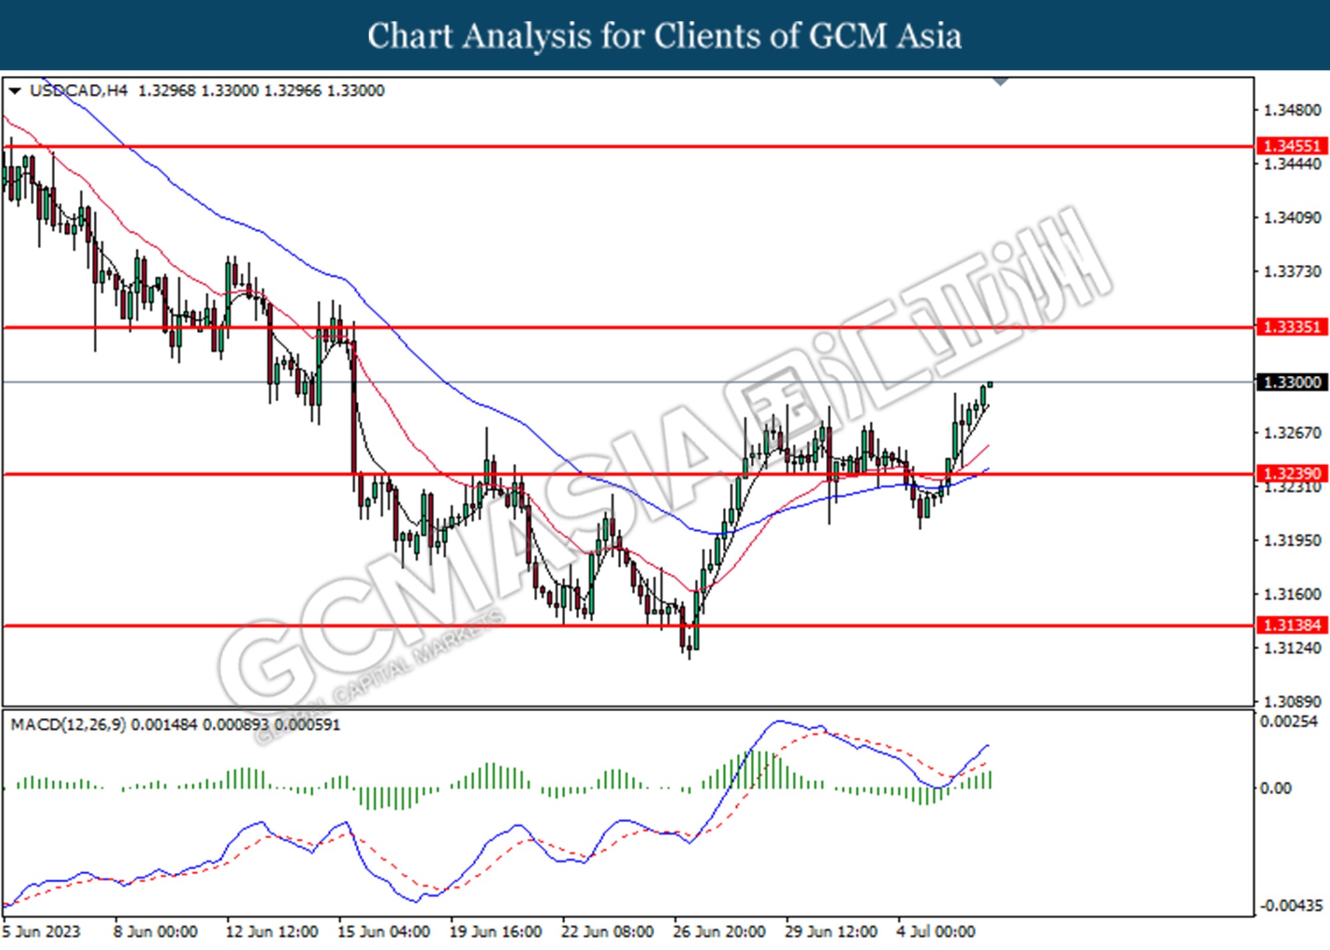Click the 1.34800 price scale value

coord(1292,110)
